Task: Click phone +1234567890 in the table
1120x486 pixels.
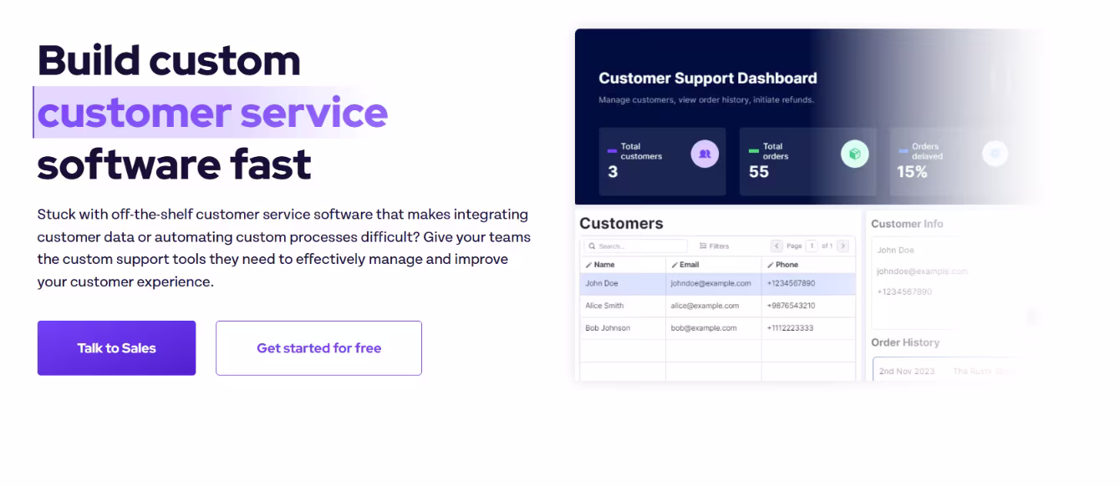Action: (791, 284)
